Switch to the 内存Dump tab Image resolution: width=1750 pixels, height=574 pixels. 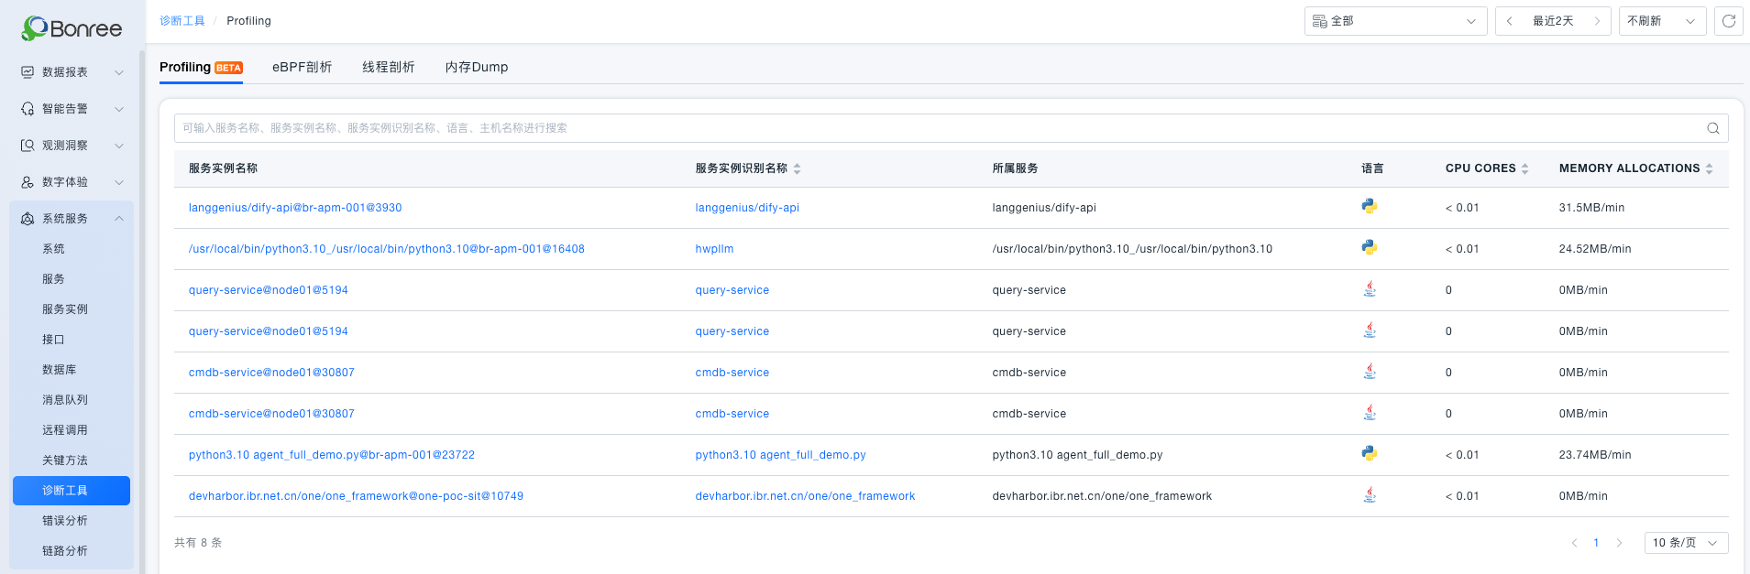click(x=477, y=68)
